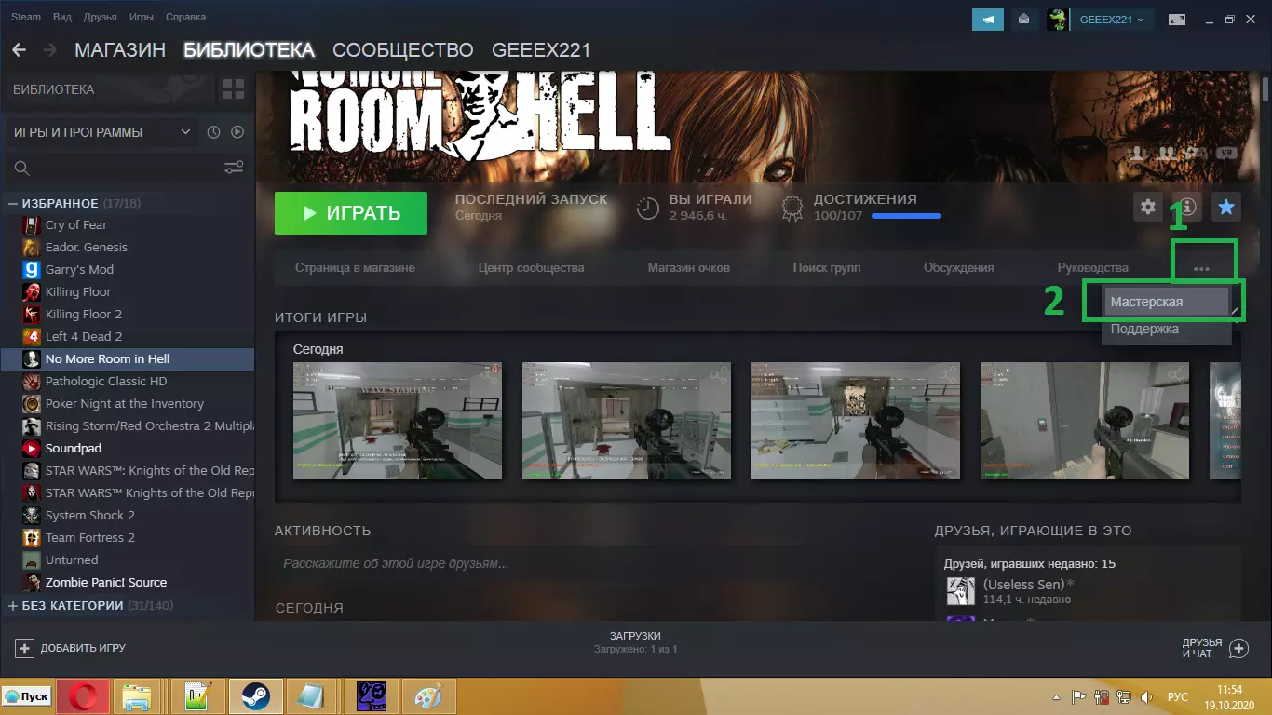Select Поддержка from the dropdown
The height and width of the screenshot is (715, 1272).
pos(1167,329)
